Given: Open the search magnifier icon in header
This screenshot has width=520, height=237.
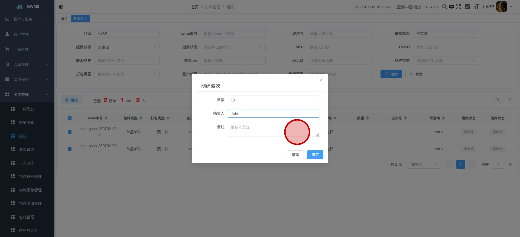Looking at the screenshot, I should [444, 7].
